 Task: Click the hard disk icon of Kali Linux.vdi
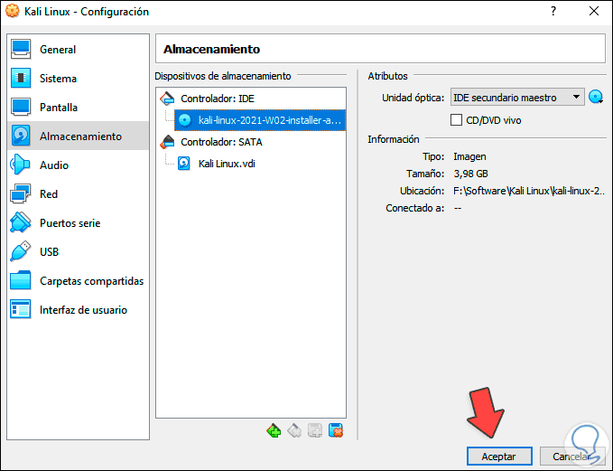pyautogui.click(x=184, y=164)
